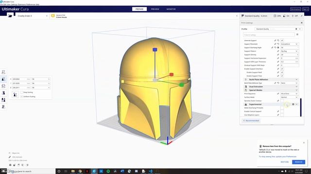The height and width of the screenshot is (174, 311).
Task: Toggle the Generate Support checkbox
Action: [282, 41]
